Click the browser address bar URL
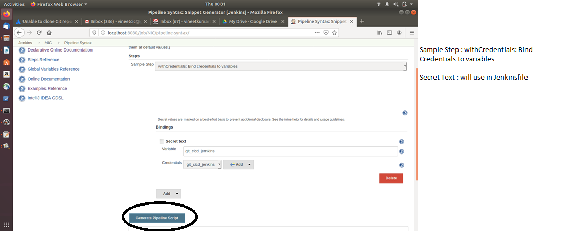This screenshot has height=231, width=573. 148,33
